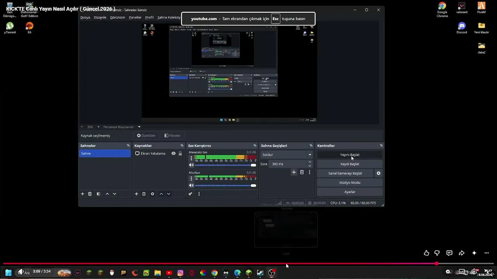Open the Düzenle menu in OBS
Viewport: 497px width, 279px height.
(100, 17)
